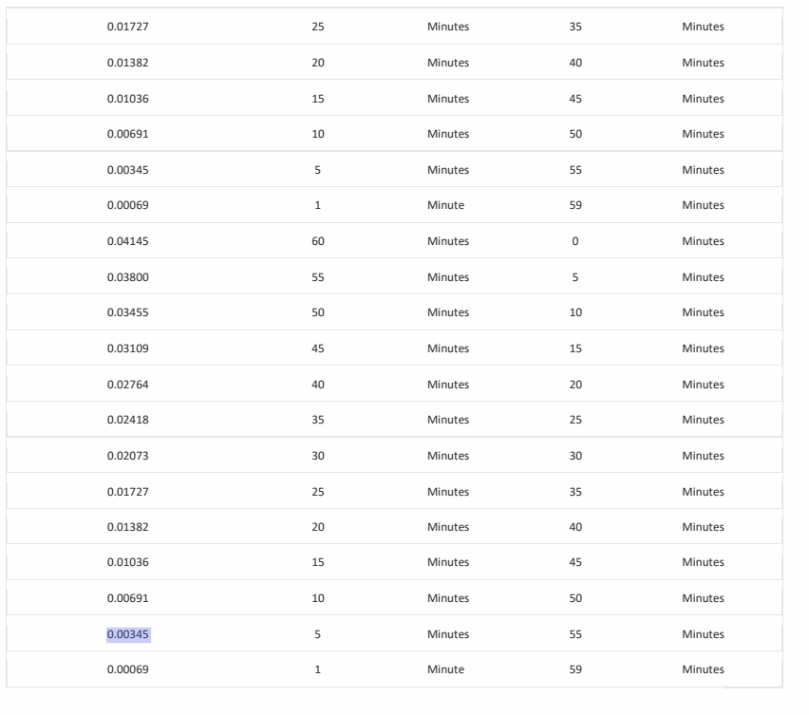The height and width of the screenshot is (715, 809).
Task: Click the 20 in the 0.02764 row
Action: 575,385
